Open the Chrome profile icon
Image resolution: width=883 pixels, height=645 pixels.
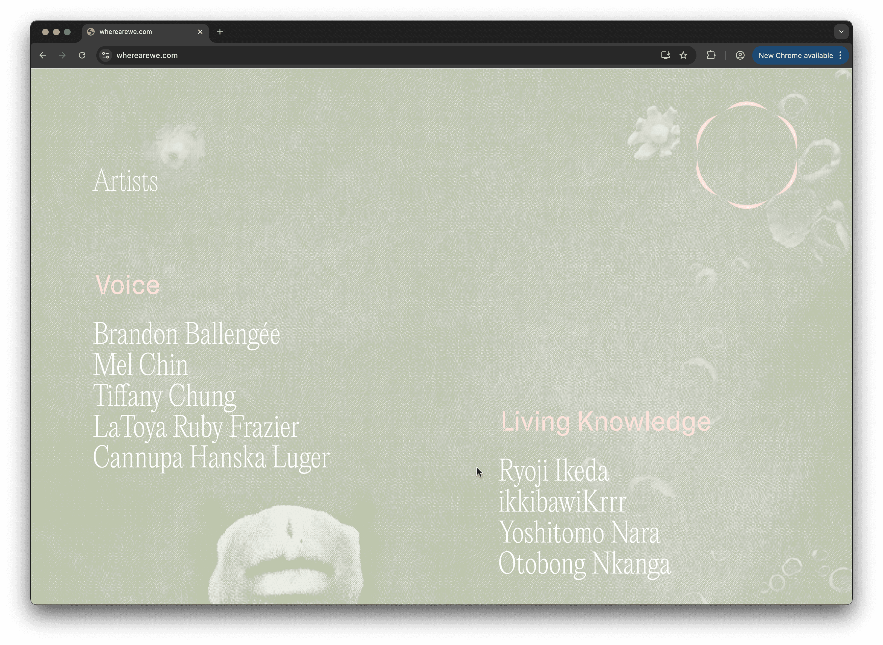tap(740, 56)
